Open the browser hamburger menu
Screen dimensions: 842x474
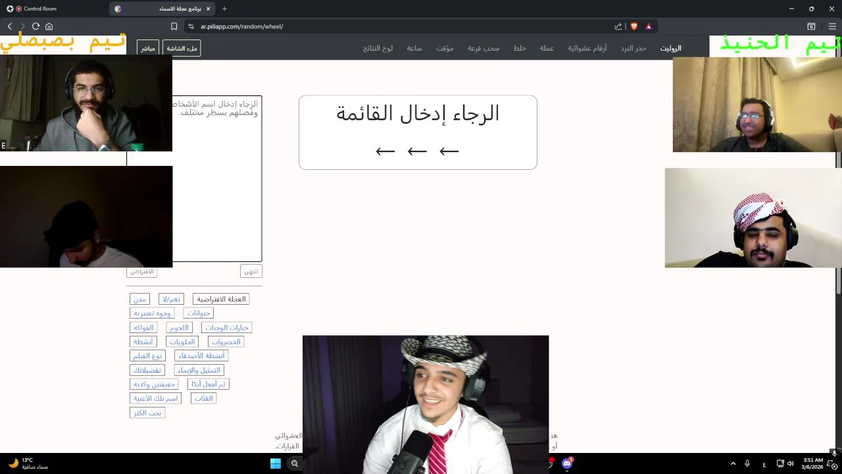tap(832, 26)
